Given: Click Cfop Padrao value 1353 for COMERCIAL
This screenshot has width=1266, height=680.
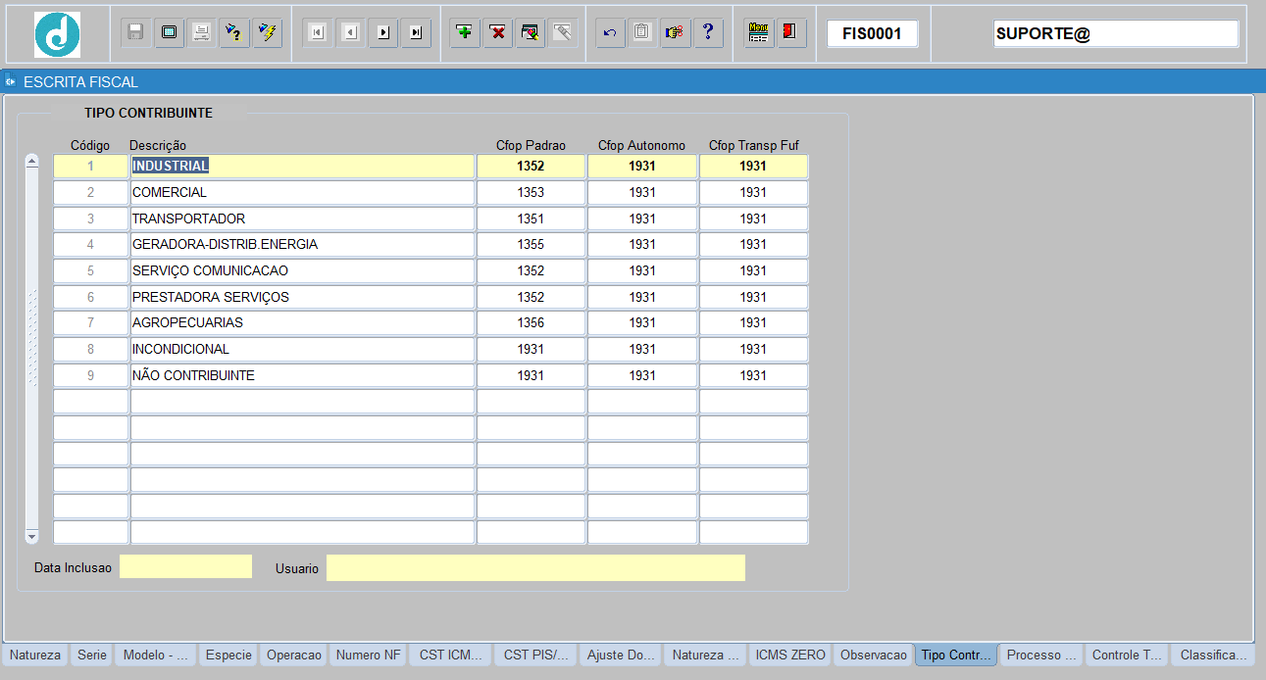Looking at the screenshot, I should pyautogui.click(x=531, y=193).
